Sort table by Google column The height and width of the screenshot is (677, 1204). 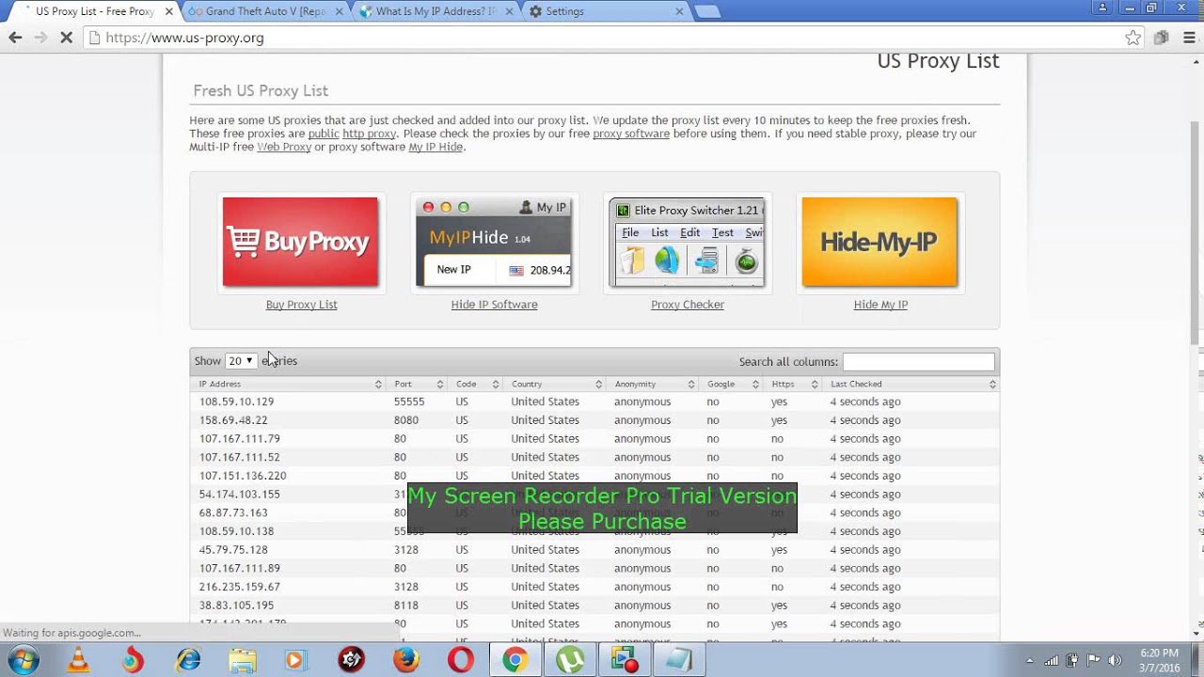(x=731, y=384)
